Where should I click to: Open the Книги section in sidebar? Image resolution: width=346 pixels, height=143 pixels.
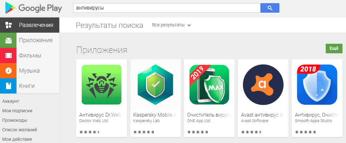click(x=29, y=86)
